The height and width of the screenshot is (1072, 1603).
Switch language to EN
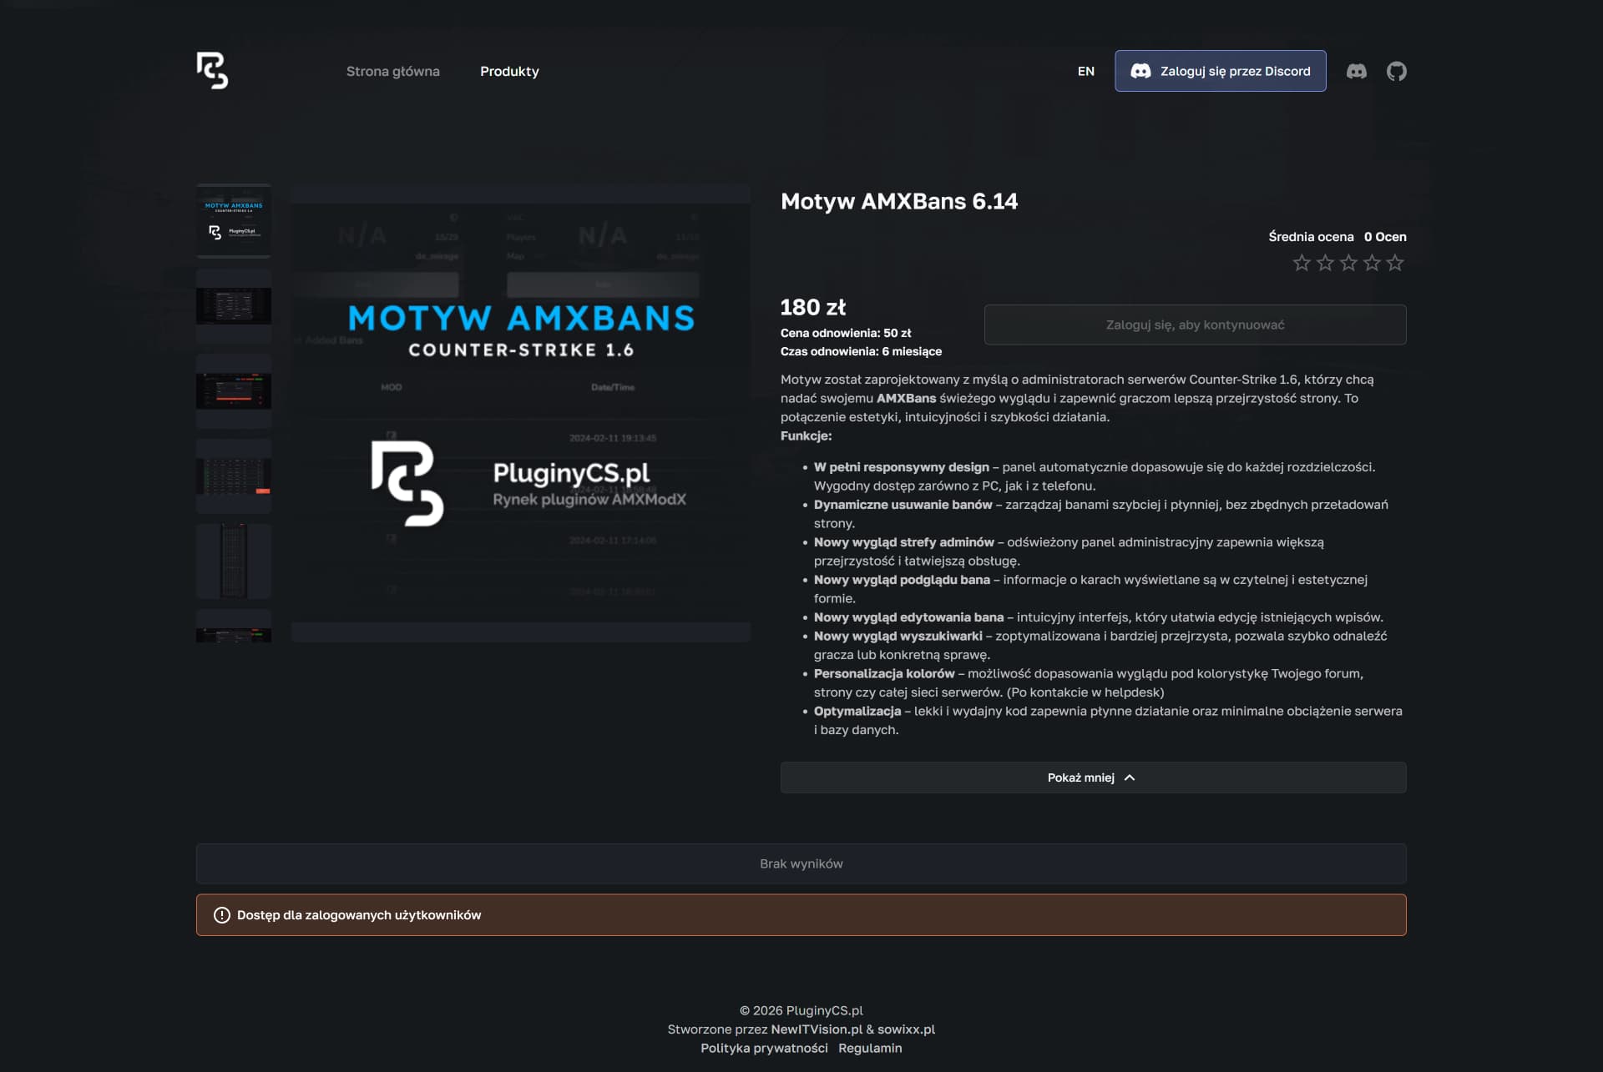click(1085, 71)
